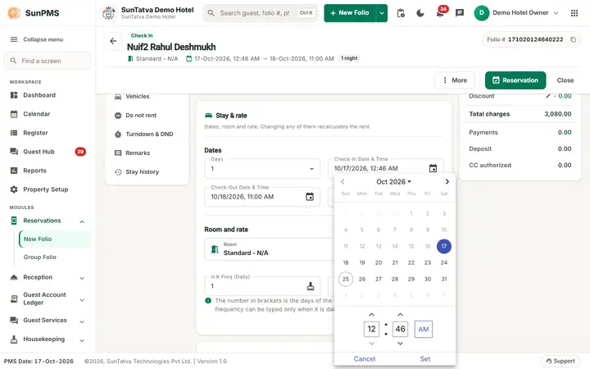Open Vehicles section

point(147,97)
